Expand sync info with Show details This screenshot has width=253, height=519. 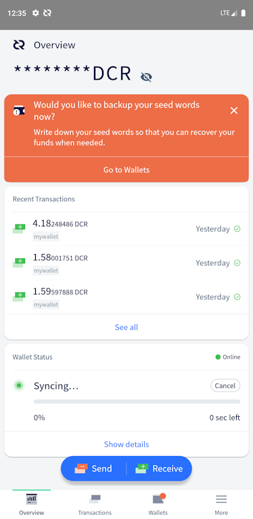pos(127,444)
